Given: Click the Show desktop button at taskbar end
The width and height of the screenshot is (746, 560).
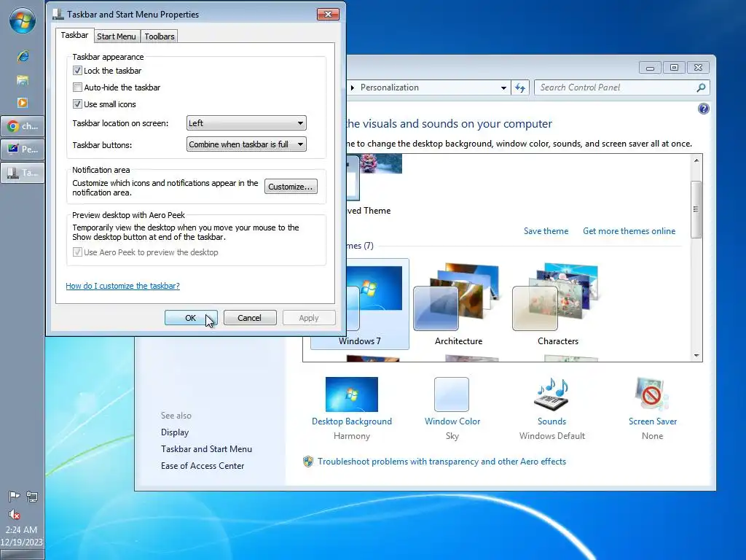Looking at the screenshot, I should 22,554.
